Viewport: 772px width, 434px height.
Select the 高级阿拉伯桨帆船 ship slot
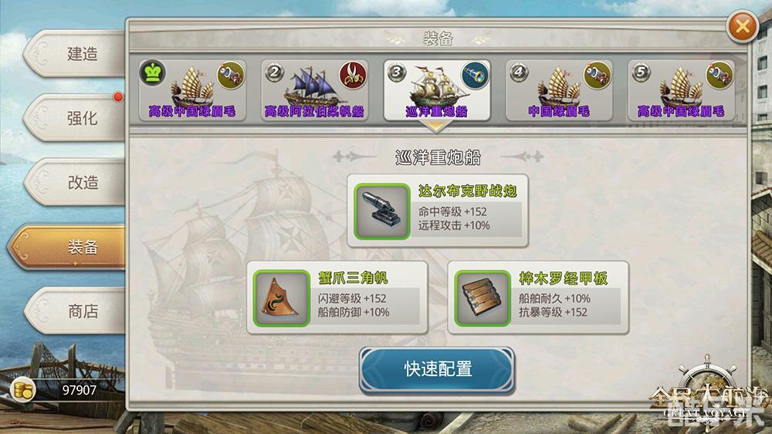click(x=314, y=90)
